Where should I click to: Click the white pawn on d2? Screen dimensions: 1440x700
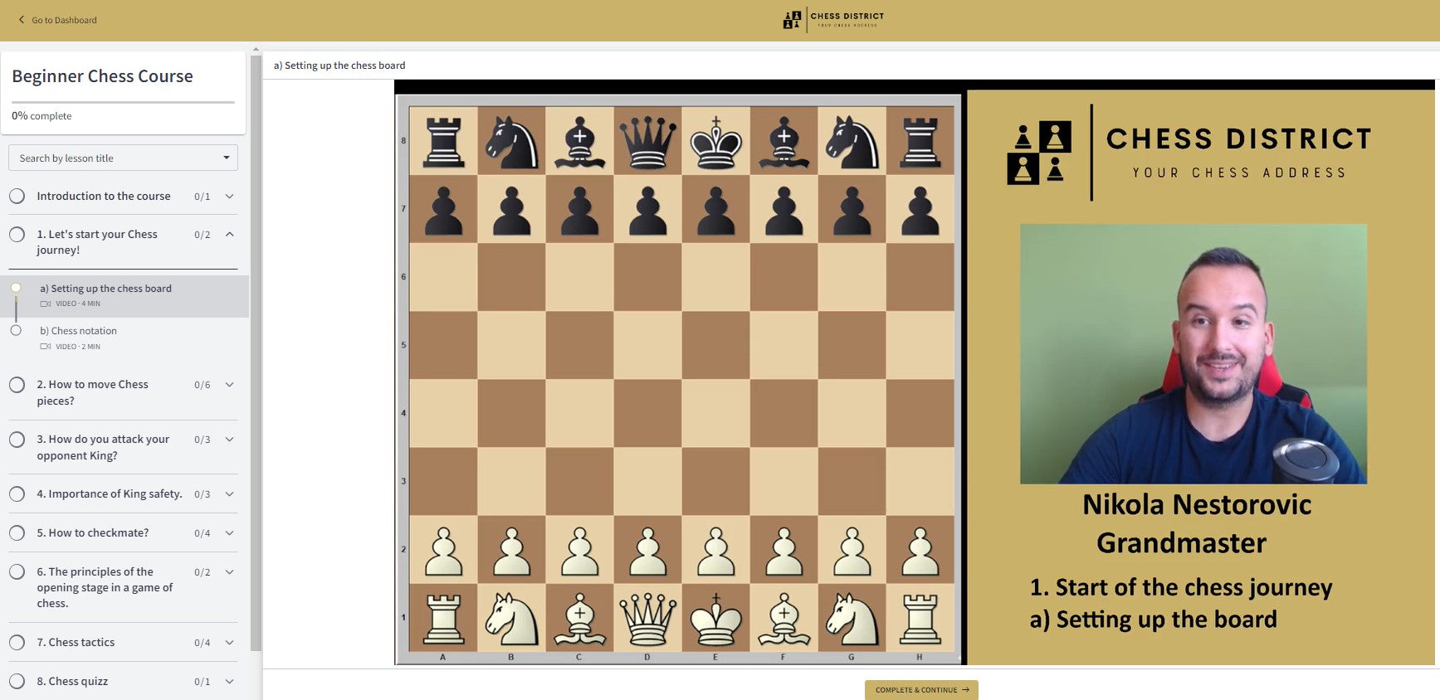click(647, 551)
